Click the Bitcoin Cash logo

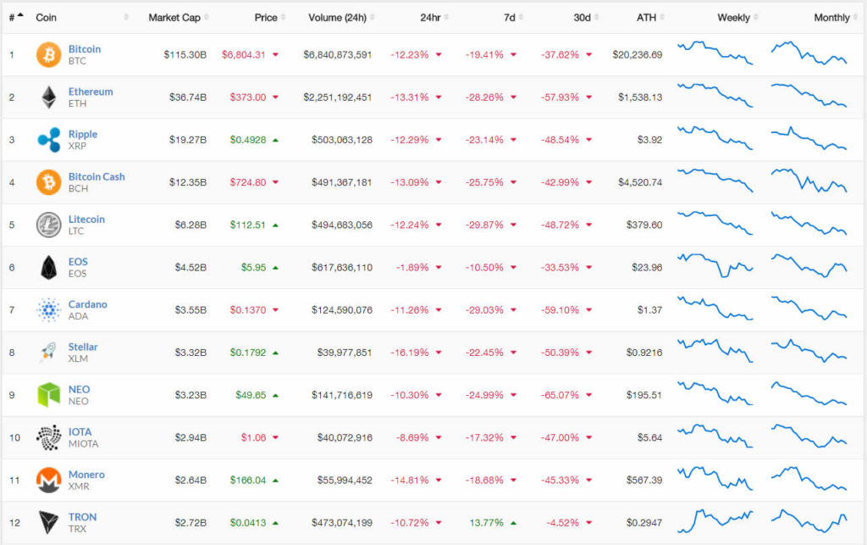click(48, 182)
